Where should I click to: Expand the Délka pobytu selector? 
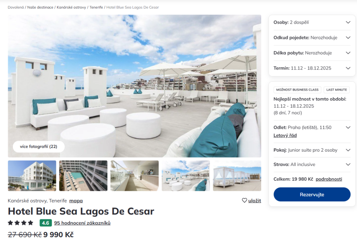click(x=312, y=53)
